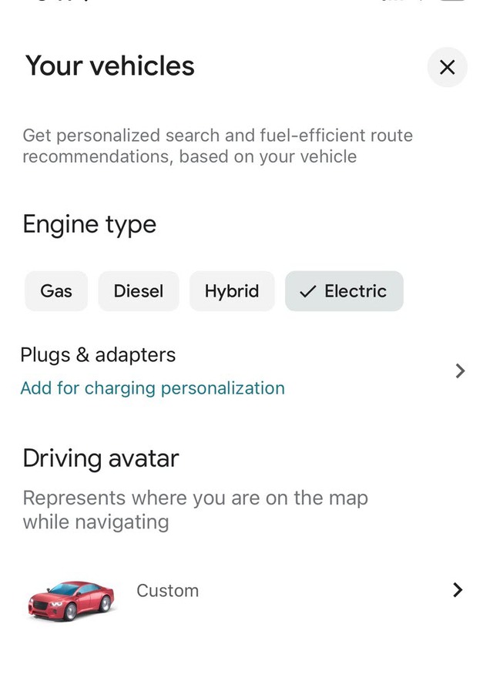This screenshot has height=691, width=493.
Task: Select Diesel as the engine type
Action: 139,291
